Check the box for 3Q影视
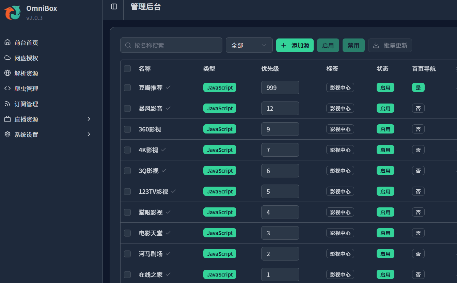 [x=127, y=171]
